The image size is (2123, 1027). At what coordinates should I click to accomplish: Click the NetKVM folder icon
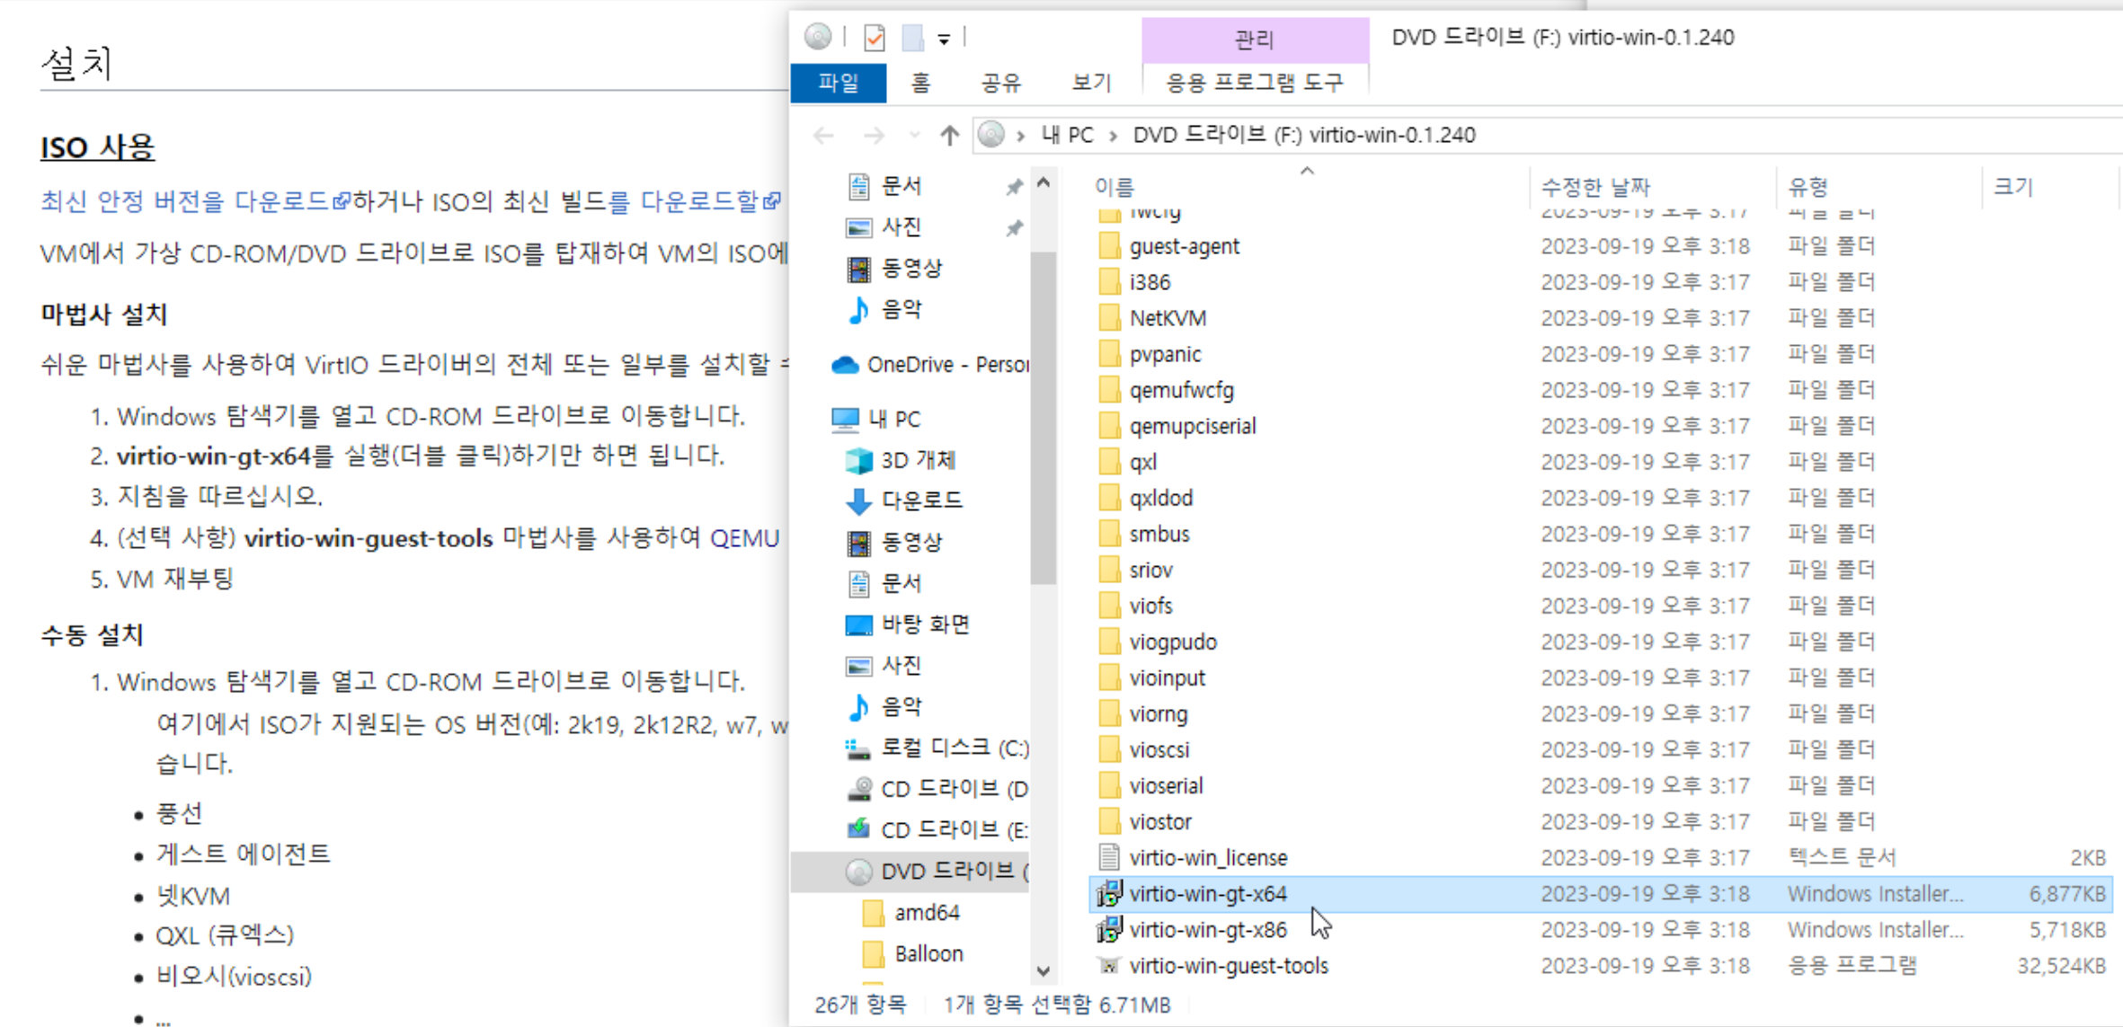tap(1109, 318)
